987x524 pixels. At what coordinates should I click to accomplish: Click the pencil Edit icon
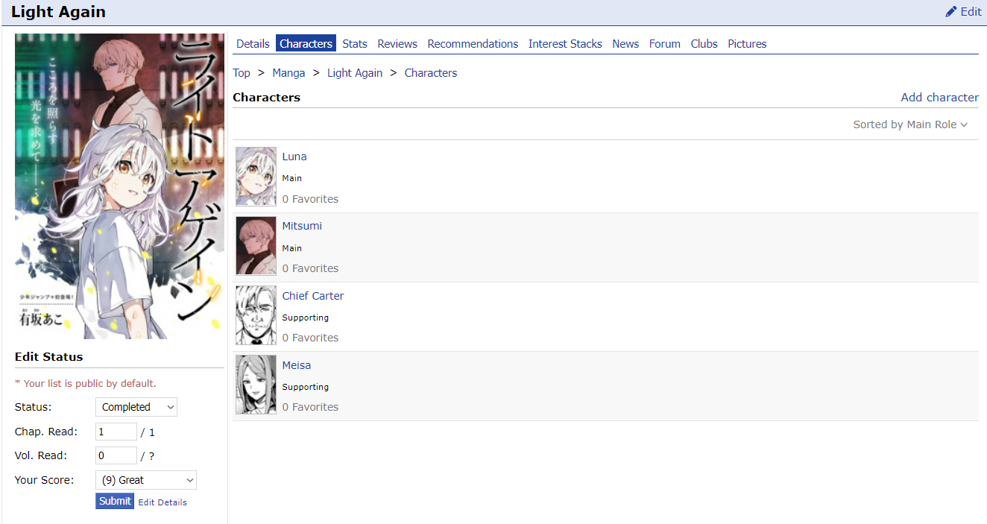coord(950,12)
